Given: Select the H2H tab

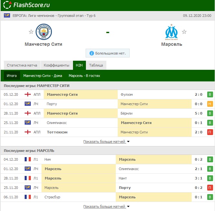Looking at the screenshot, I should [79, 65].
